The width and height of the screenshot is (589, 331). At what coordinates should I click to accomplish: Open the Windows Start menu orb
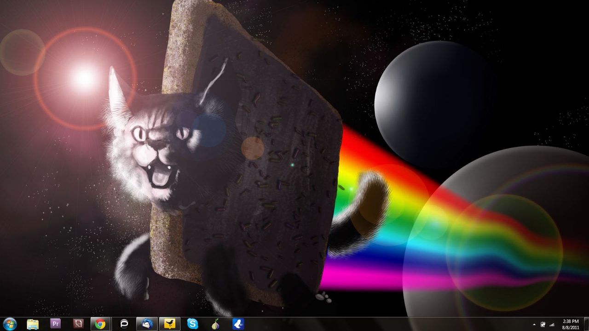click(10, 324)
